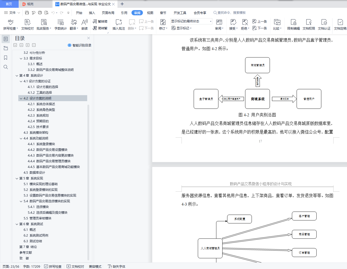347x269 pixels.
Task: Switch to the 视图 ribbon tab
Action: click(150, 13)
